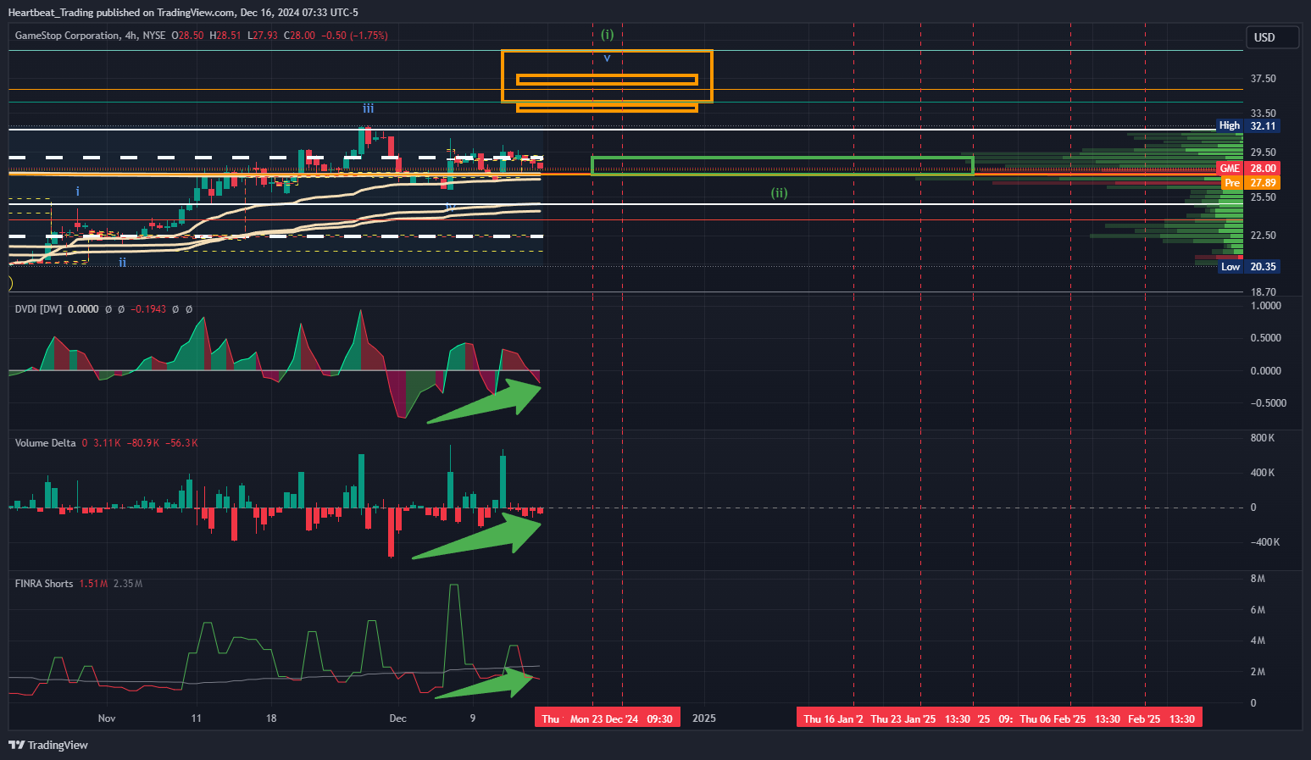Click the Nov month label on time axis
The height and width of the screenshot is (760, 1311).
(x=107, y=718)
